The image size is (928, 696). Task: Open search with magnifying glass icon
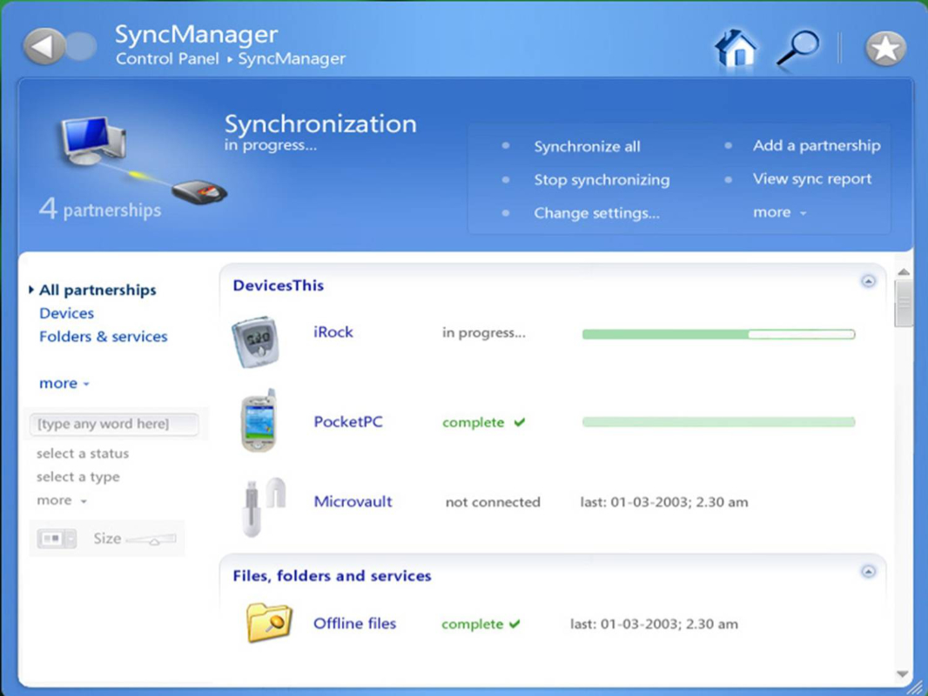point(797,48)
